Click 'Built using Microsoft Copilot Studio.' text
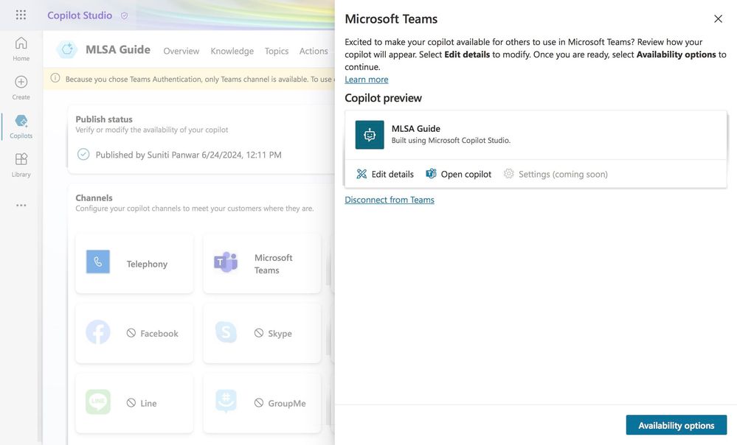Screen dimensions: 737x445 [x=451, y=141]
